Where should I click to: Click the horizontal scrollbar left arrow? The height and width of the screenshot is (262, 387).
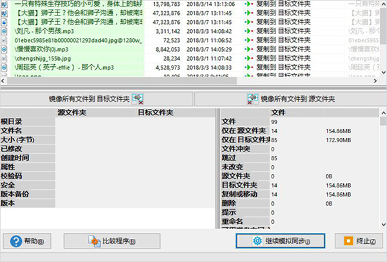[x=3, y=80]
